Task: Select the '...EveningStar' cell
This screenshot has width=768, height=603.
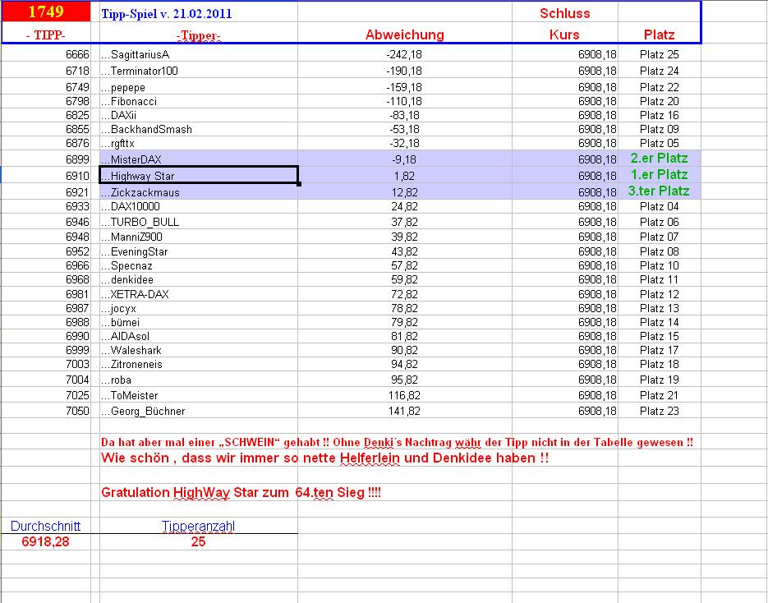Action: [199, 251]
